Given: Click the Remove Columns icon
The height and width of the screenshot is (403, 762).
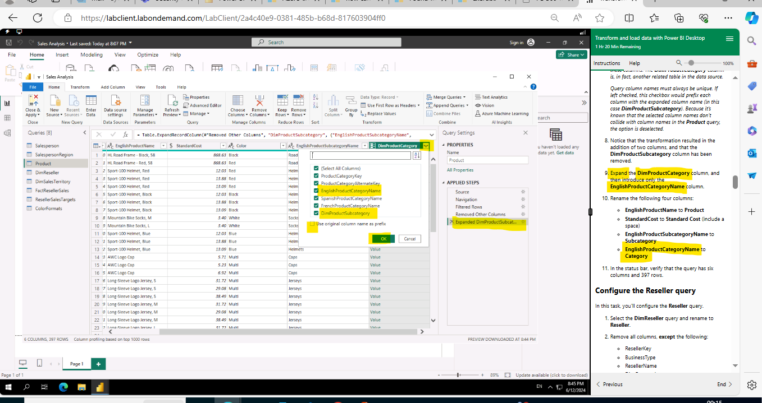Looking at the screenshot, I should [259, 100].
